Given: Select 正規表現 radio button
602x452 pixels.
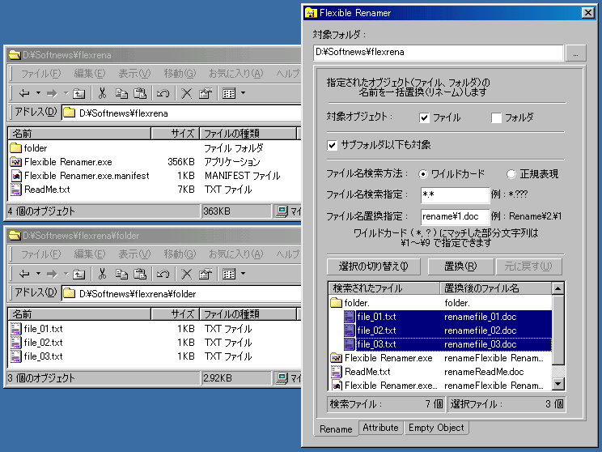Looking at the screenshot, I should pyautogui.click(x=511, y=174).
